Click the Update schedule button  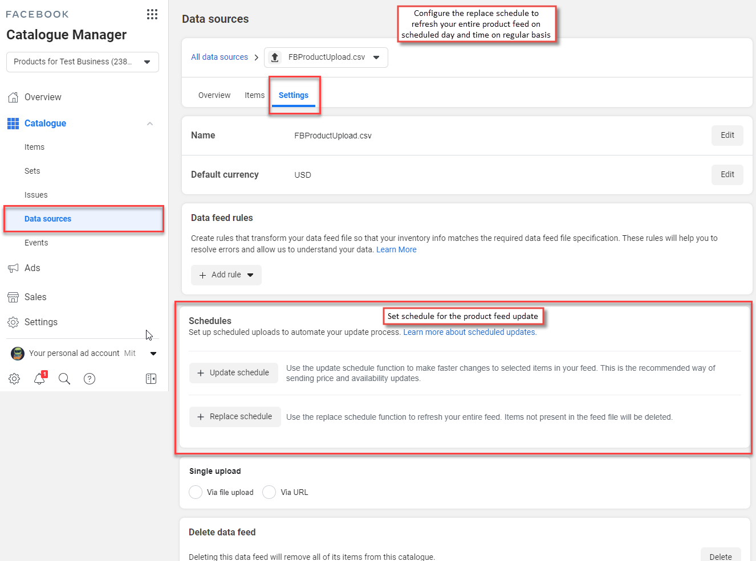coord(234,373)
